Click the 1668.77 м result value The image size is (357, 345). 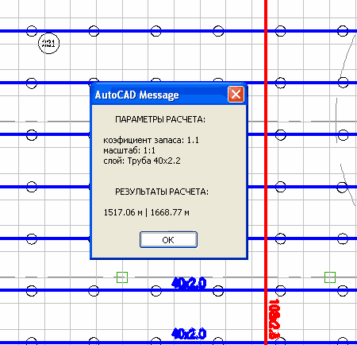(x=170, y=212)
